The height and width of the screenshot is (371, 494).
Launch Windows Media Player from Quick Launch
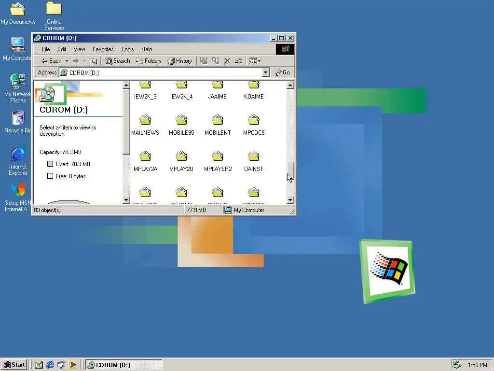coord(73,365)
